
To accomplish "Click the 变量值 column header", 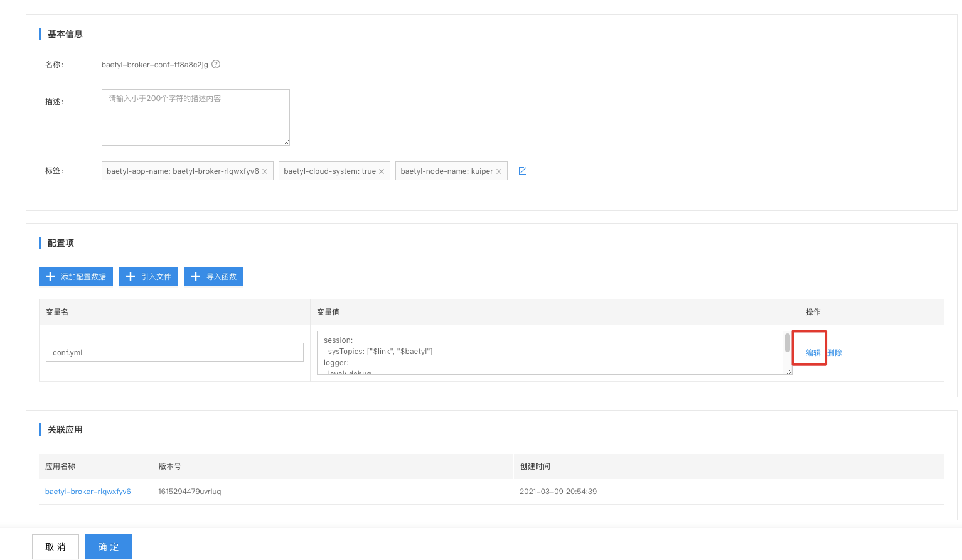I will [328, 312].
